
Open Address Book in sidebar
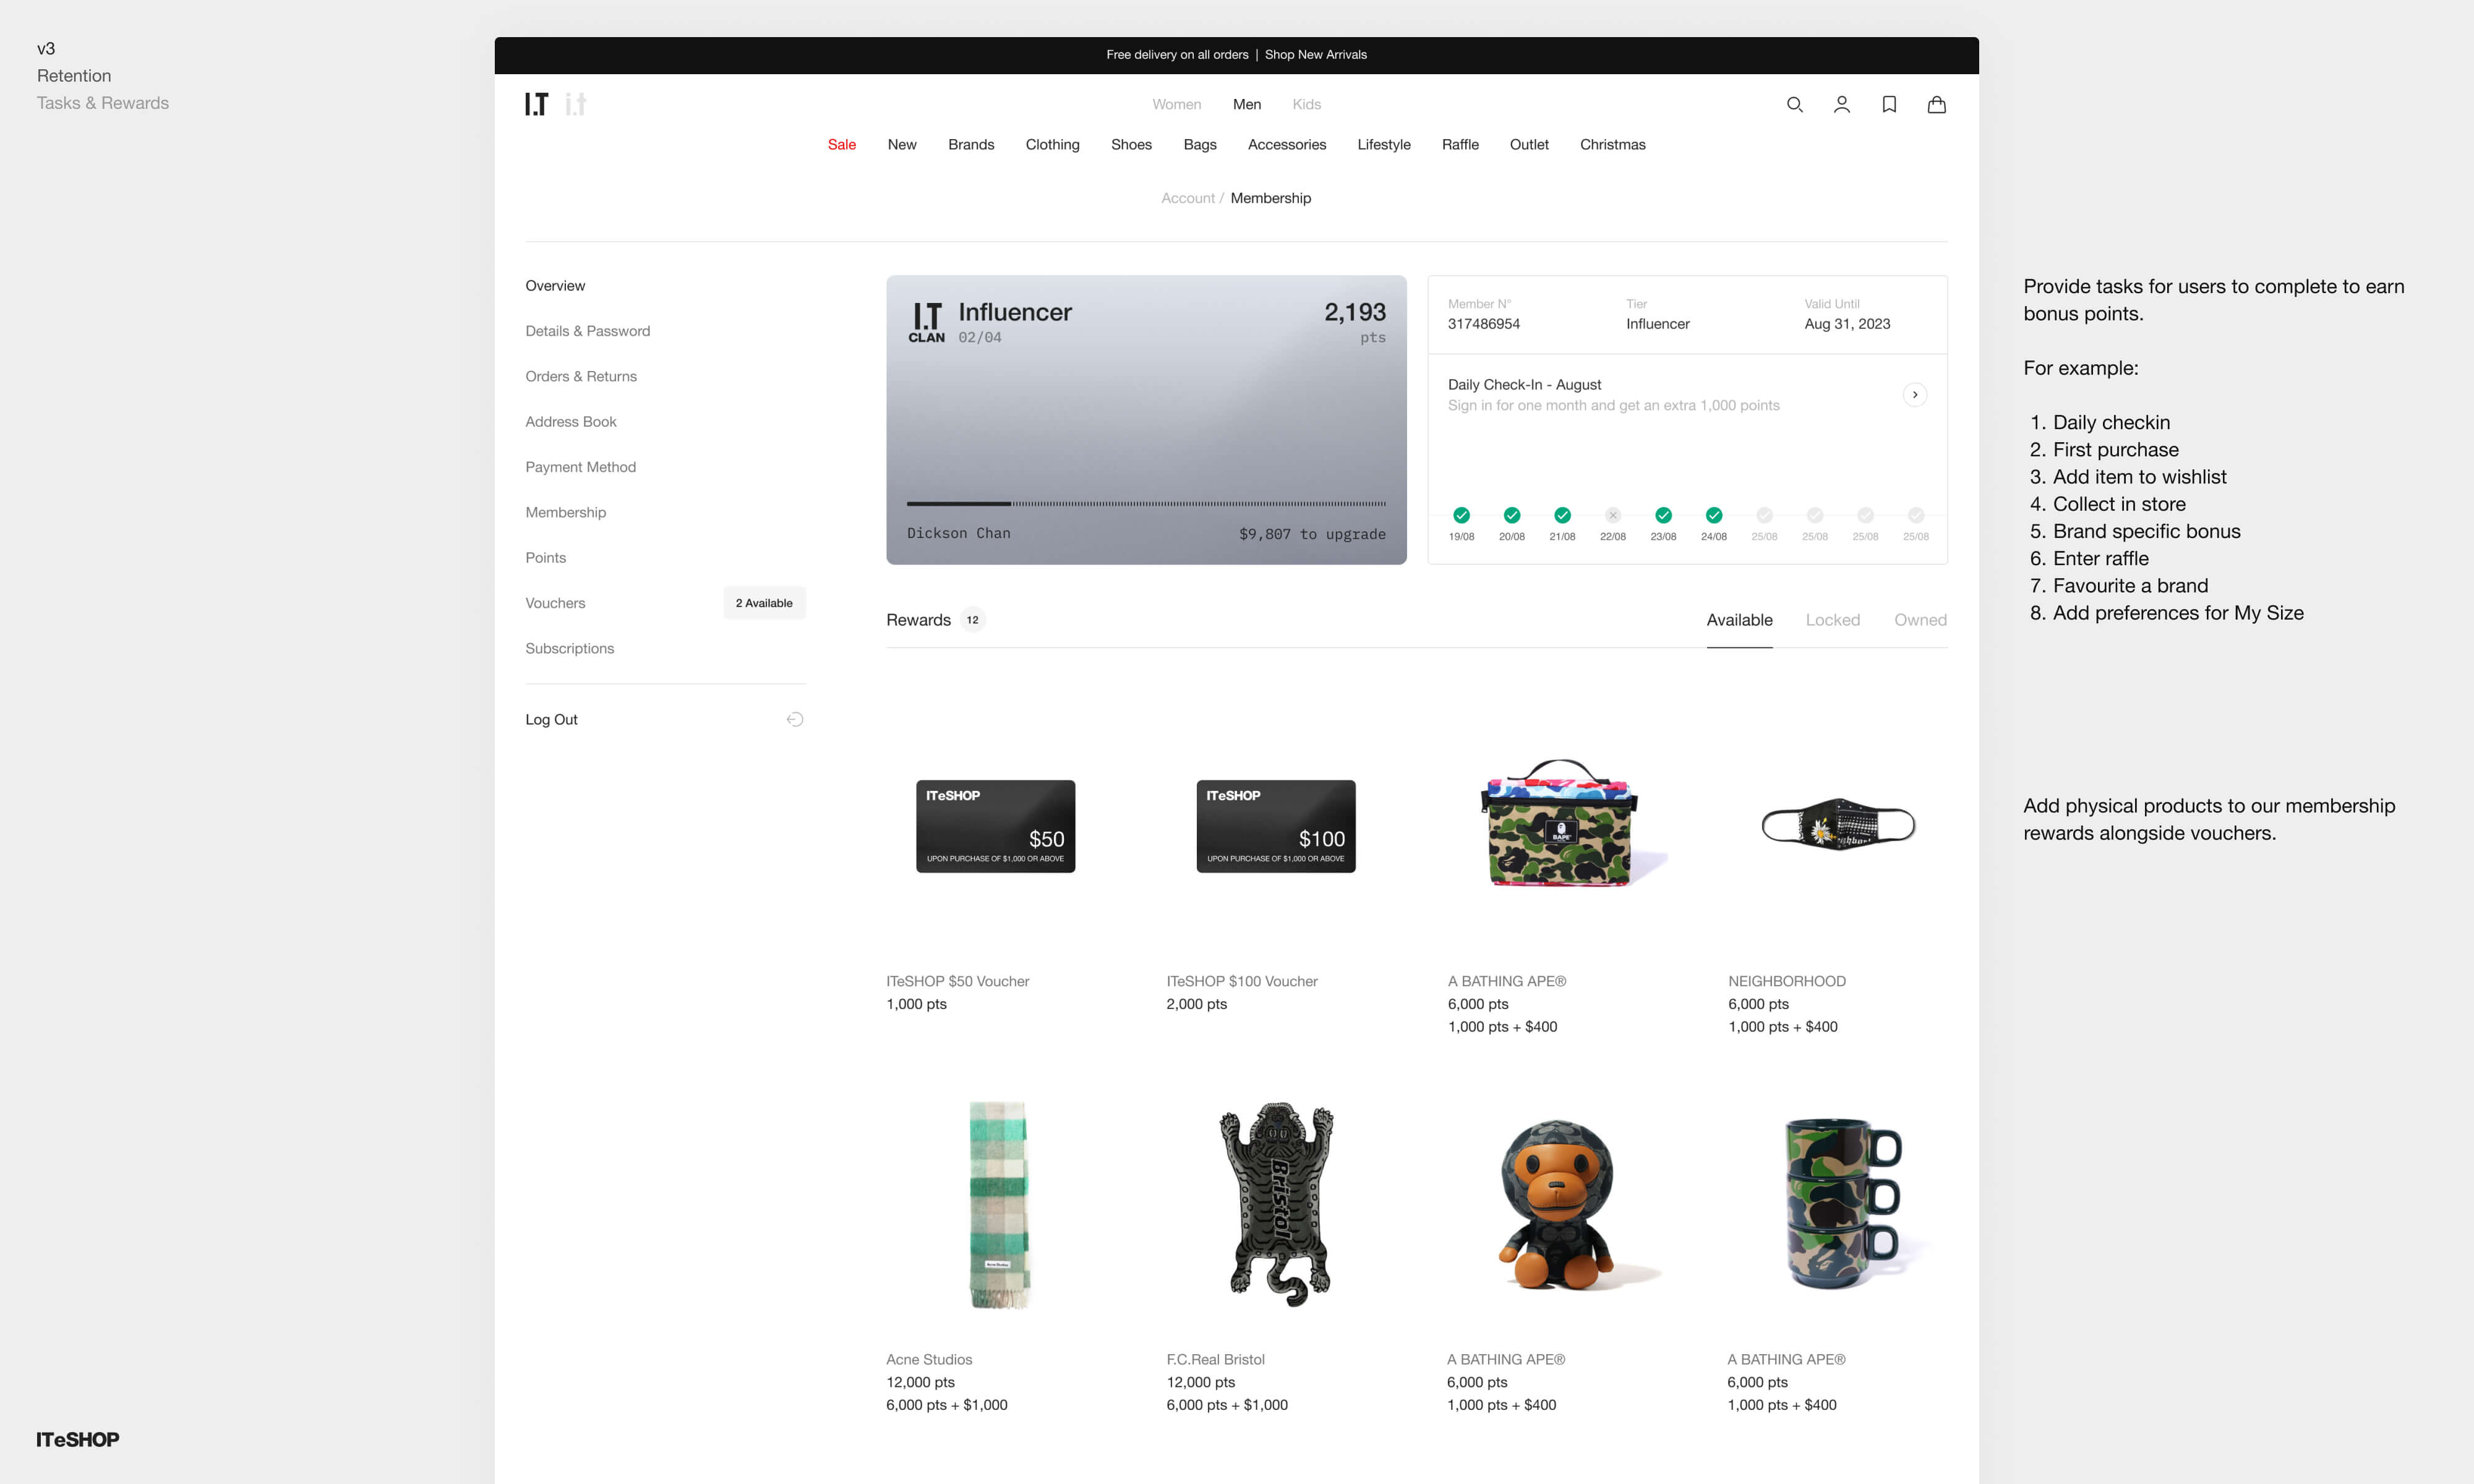[x=570, y=421]
